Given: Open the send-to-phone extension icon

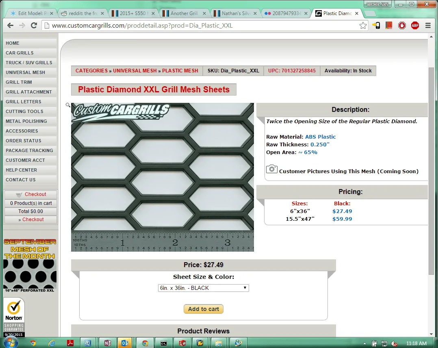Looking at the screenshot, I should (376, 26).
